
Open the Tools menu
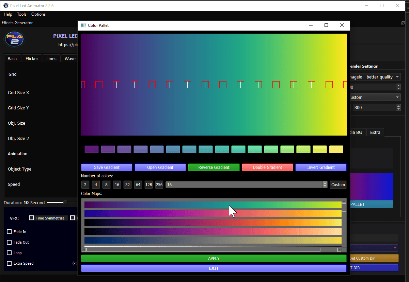[x=21, y=14]
